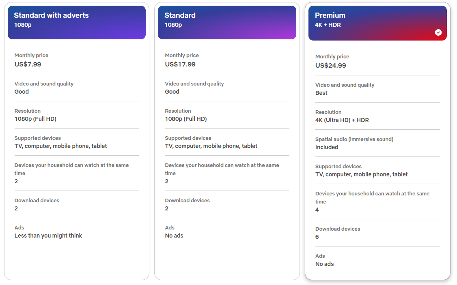Image resolution: width=457 pixels, height=285 pixels.
Task: Click Supported devices text in Premium card
Action: 362,174
